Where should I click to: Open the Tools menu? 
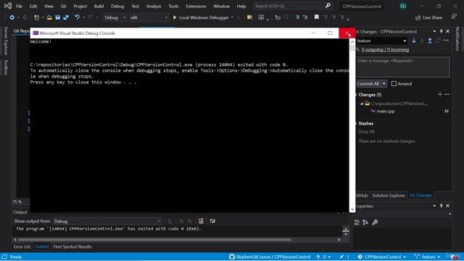[173, 6]
